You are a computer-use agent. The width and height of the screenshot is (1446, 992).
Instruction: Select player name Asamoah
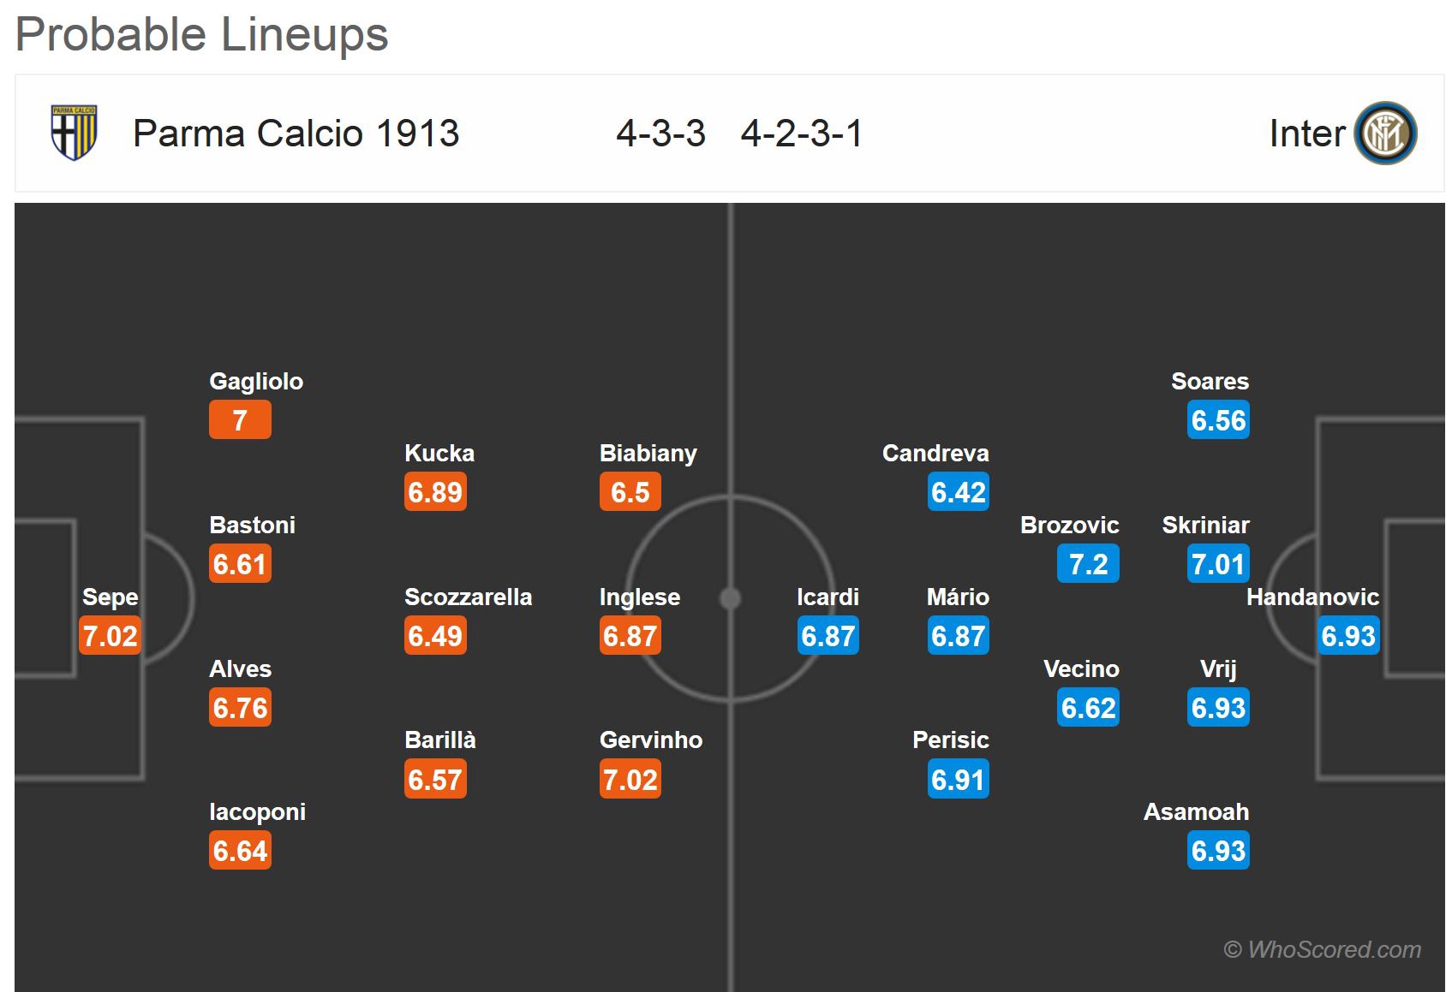(x=1196, y=811)
